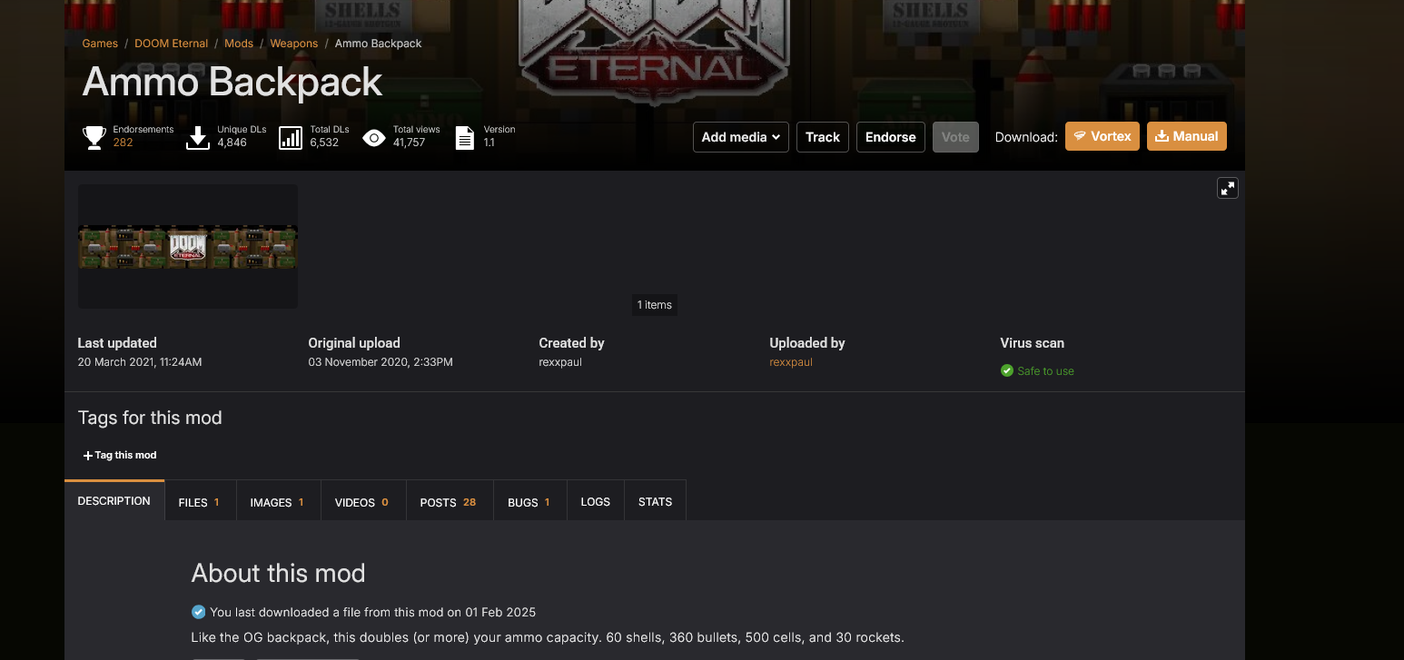
Task: Click the Total views eye icon
Action: 374,137
